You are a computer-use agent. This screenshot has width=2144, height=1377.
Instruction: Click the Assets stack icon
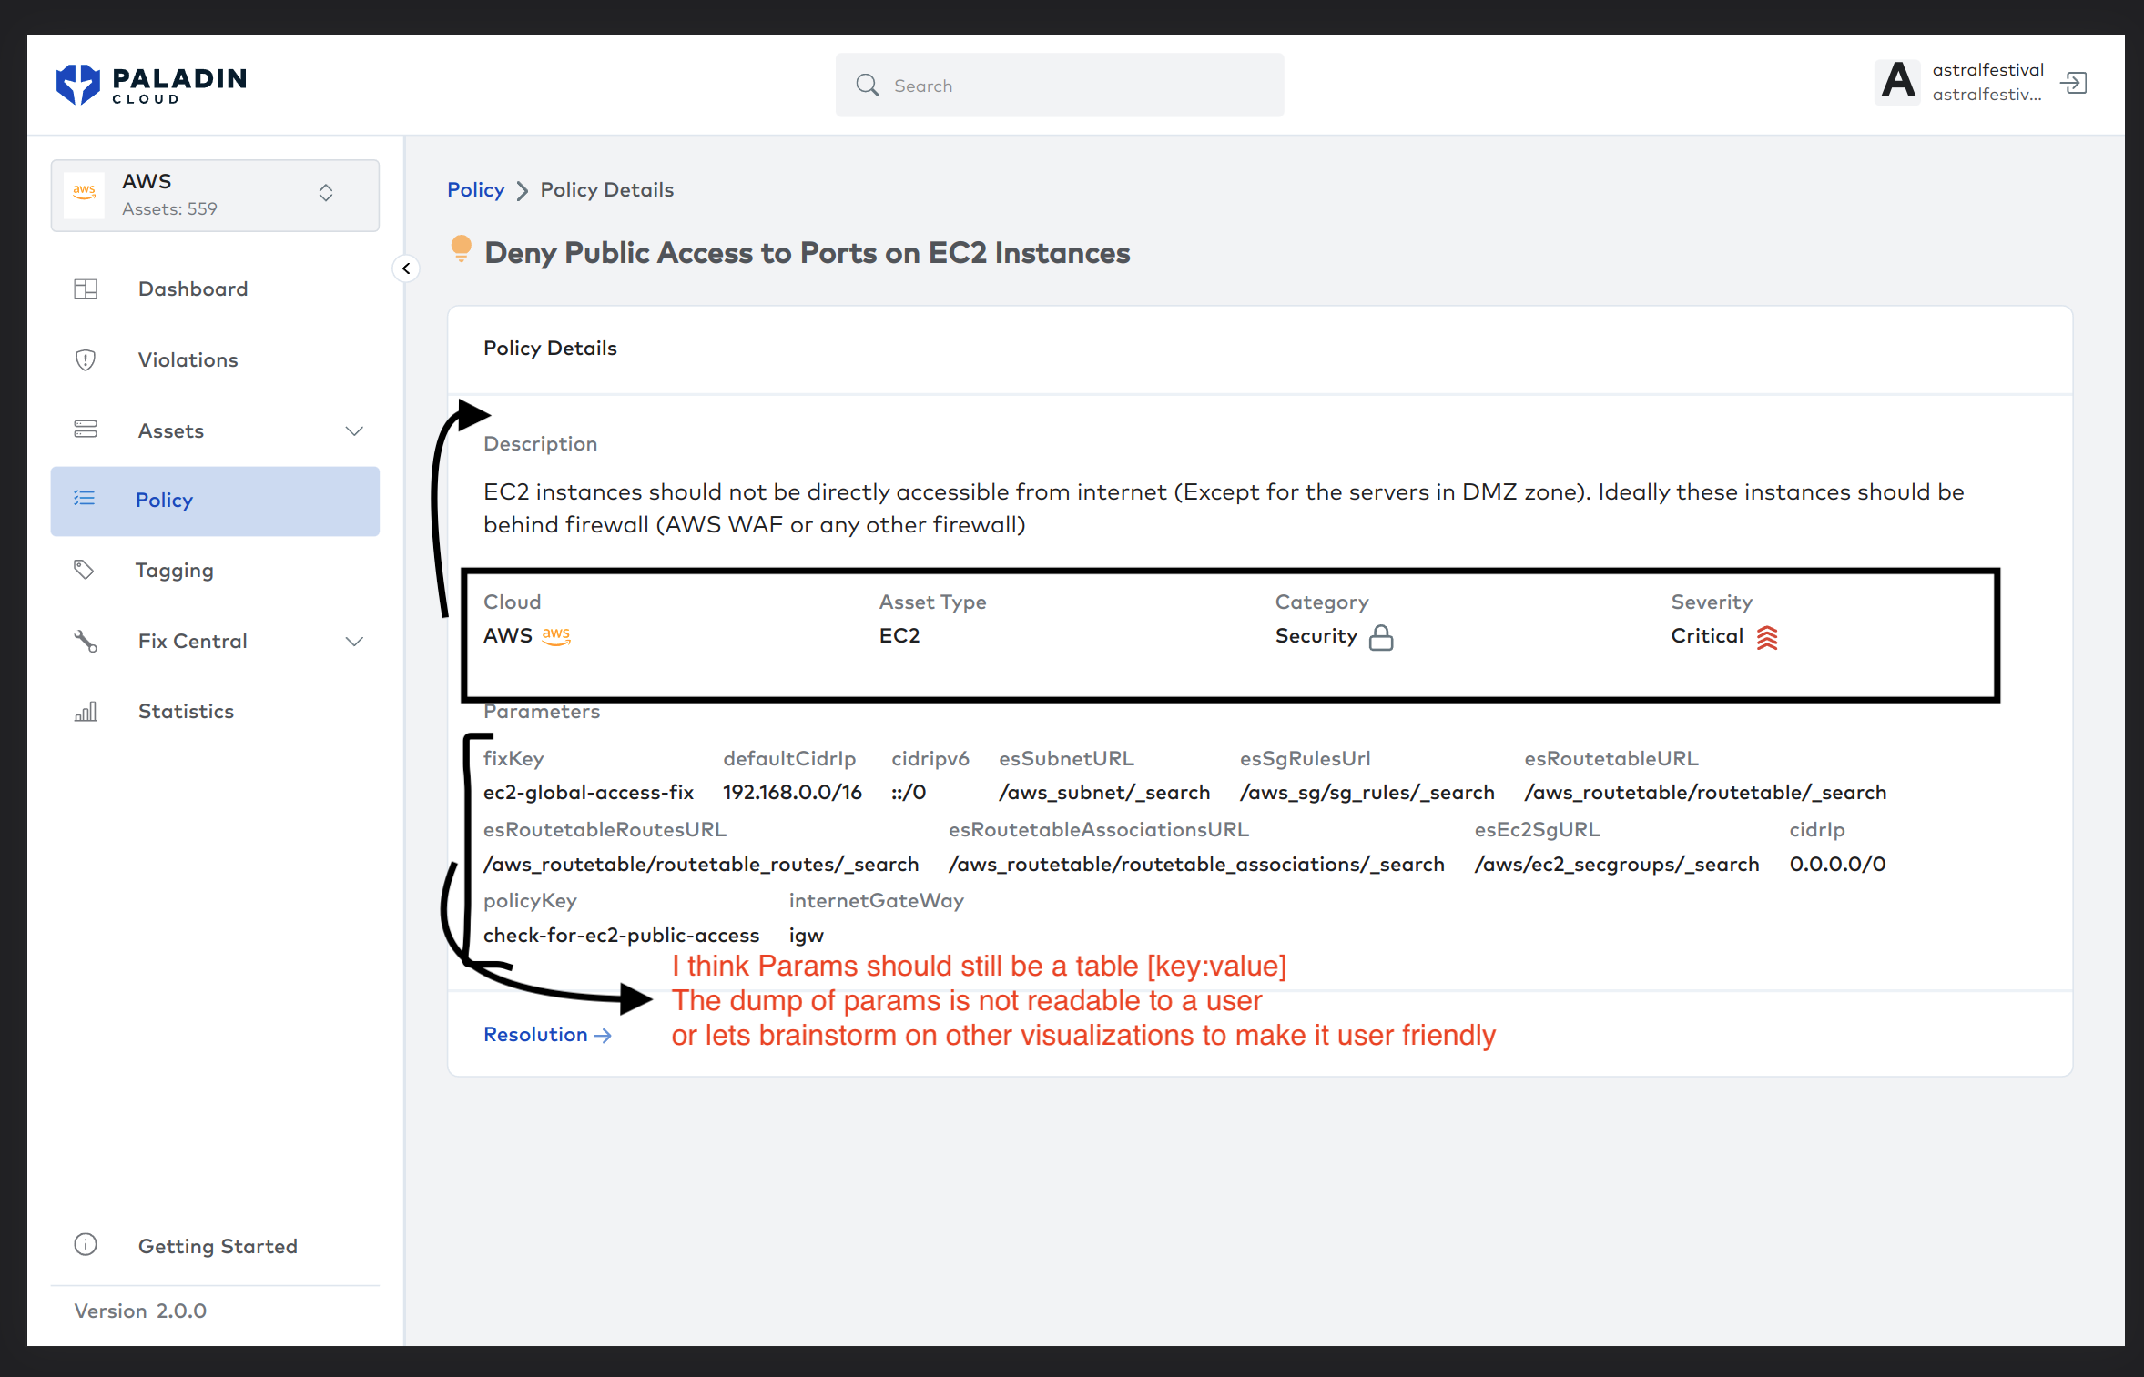[x=86, y=430]
